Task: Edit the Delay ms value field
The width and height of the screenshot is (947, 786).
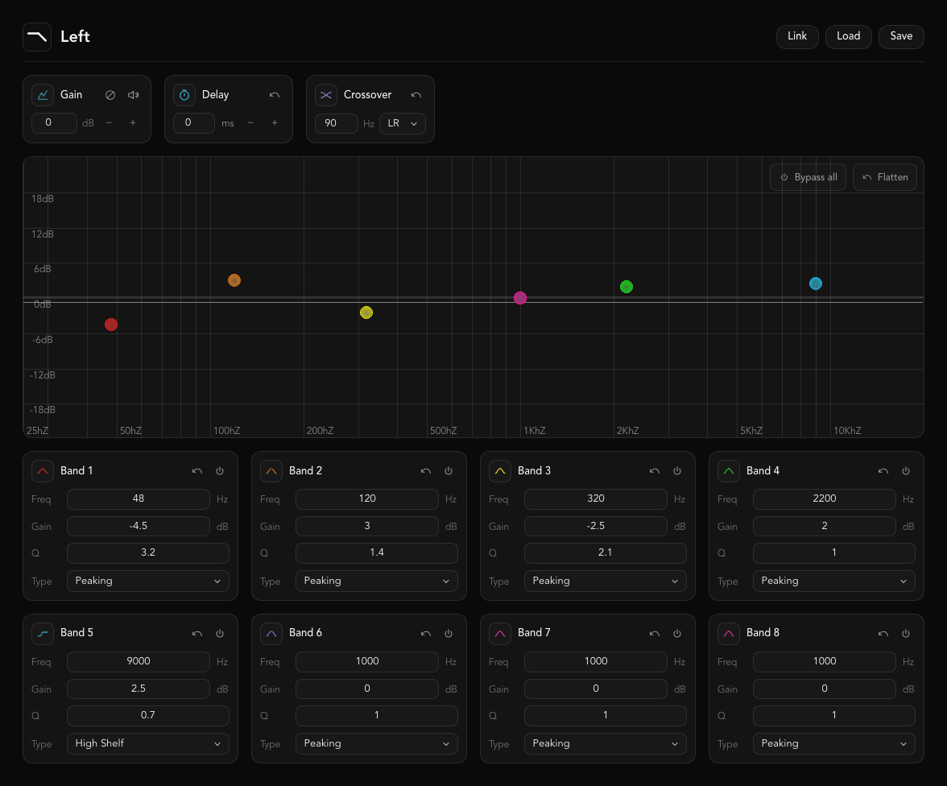Action: point(194,122)
